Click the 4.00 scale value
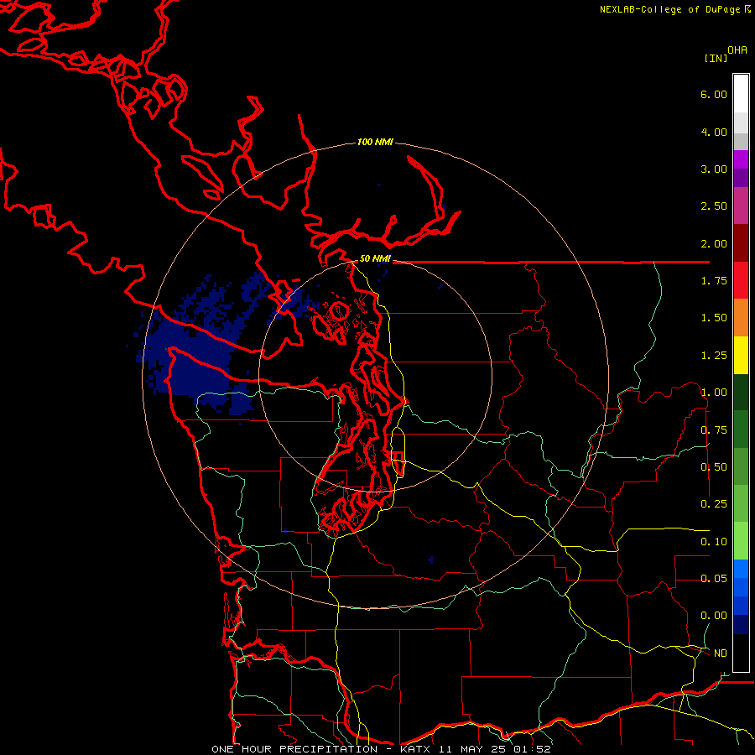 click(x=714, y=132)
